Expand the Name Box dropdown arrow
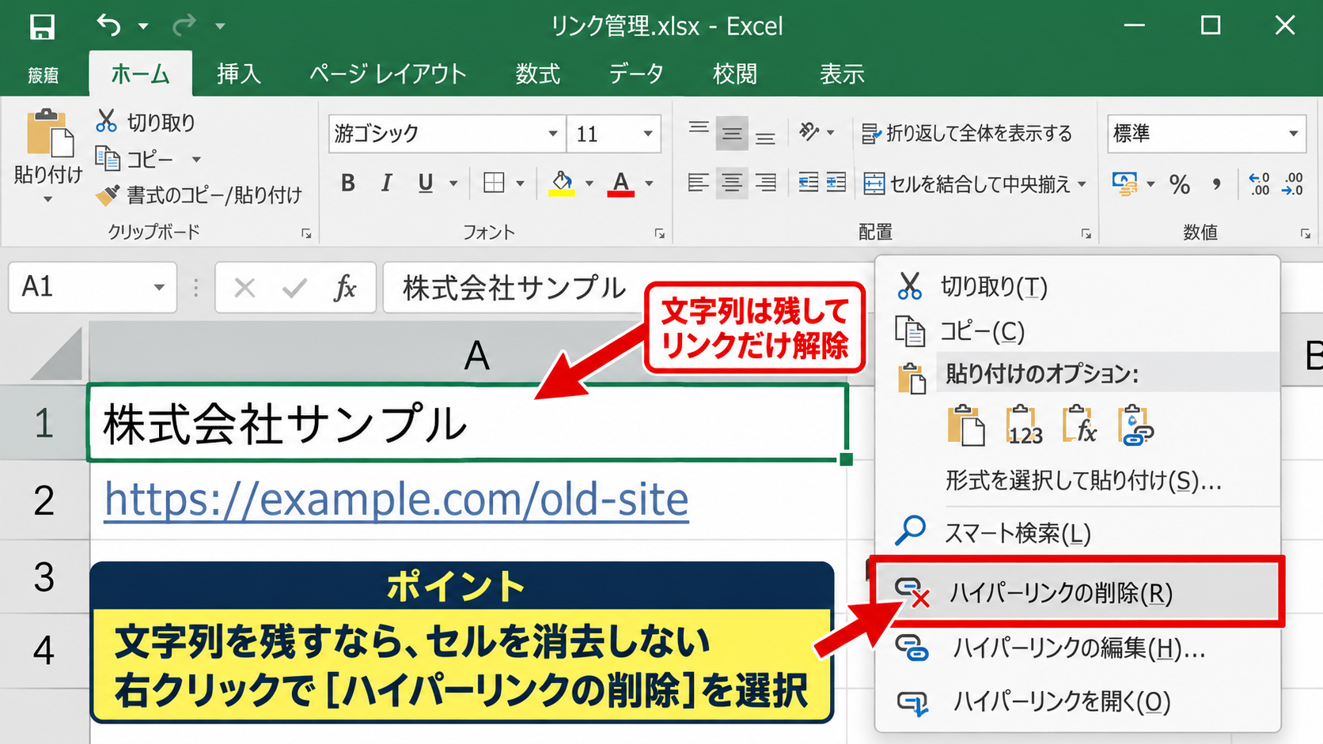1323x744 pixels. tap(159, 287)
